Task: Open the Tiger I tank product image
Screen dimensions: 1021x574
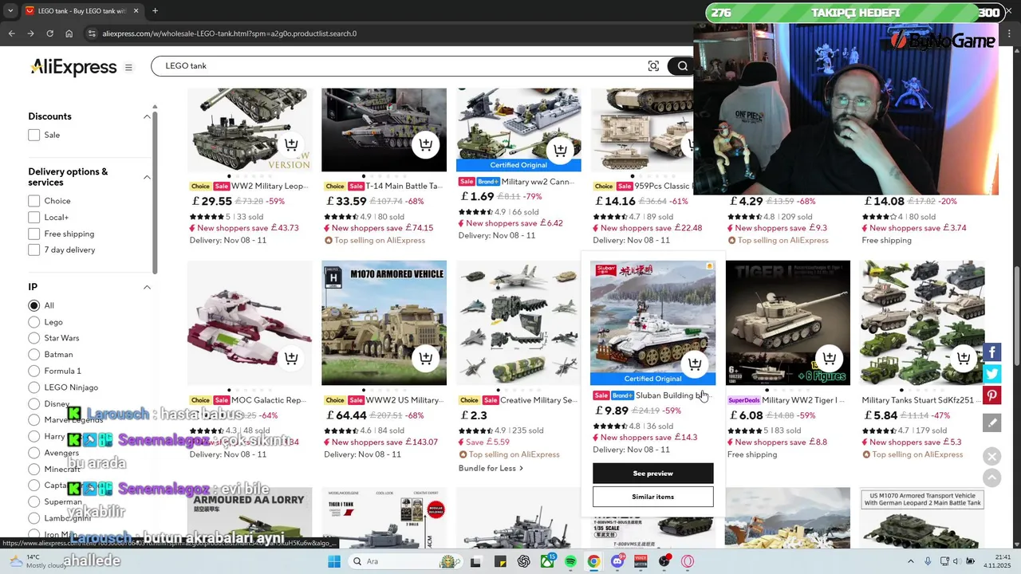Action: coord(788,323)
